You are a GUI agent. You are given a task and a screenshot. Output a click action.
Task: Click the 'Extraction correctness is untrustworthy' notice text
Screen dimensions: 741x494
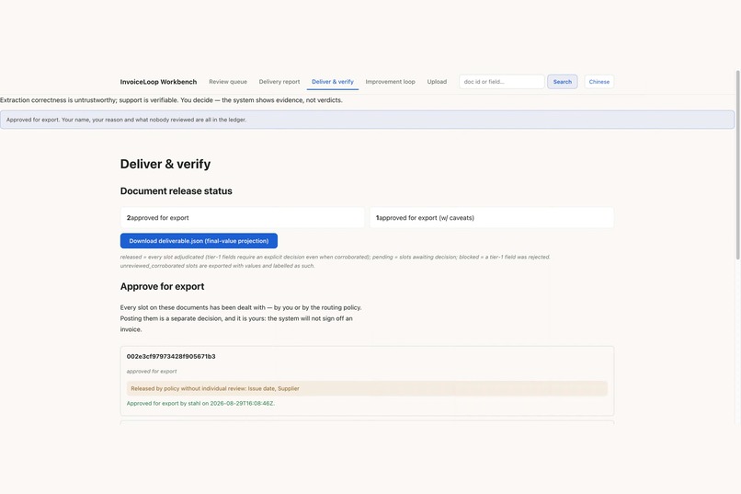click(x=171, y=100)
